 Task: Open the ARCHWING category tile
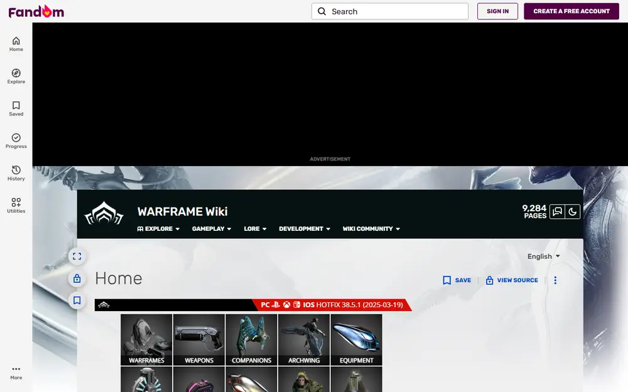[x=304, y=339]
